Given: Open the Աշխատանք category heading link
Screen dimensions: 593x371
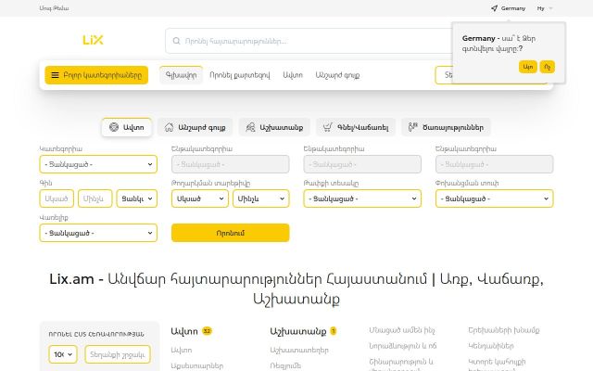Looking at the screenshot, I should pyautogui.click(x=298, y=331).
